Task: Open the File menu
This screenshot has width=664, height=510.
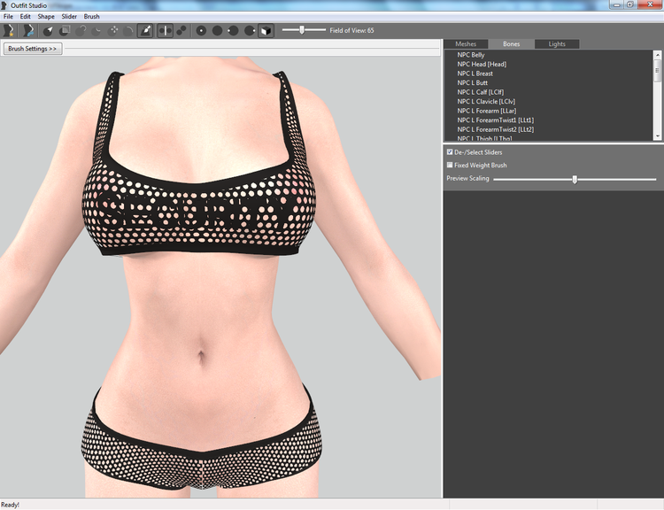Action: (x=8, y=17)
